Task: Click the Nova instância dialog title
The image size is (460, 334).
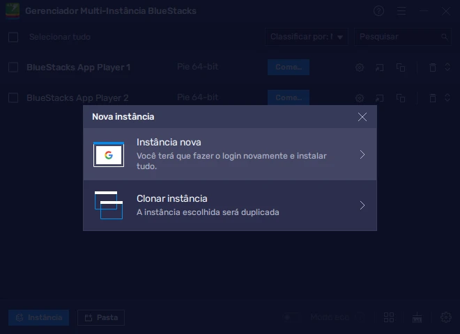Action: pos(123,117)
